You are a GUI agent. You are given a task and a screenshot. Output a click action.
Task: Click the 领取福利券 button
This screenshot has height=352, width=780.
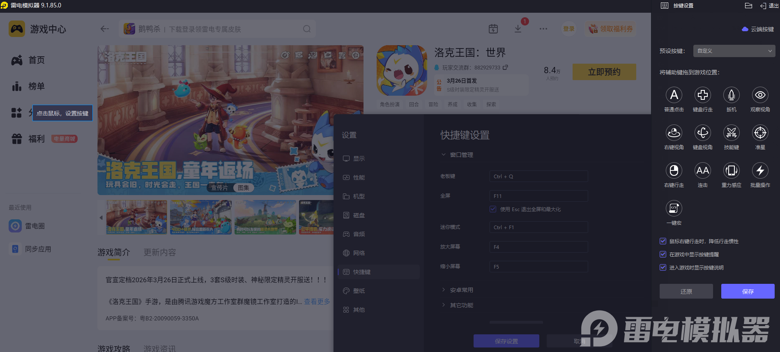coord(610,29)
